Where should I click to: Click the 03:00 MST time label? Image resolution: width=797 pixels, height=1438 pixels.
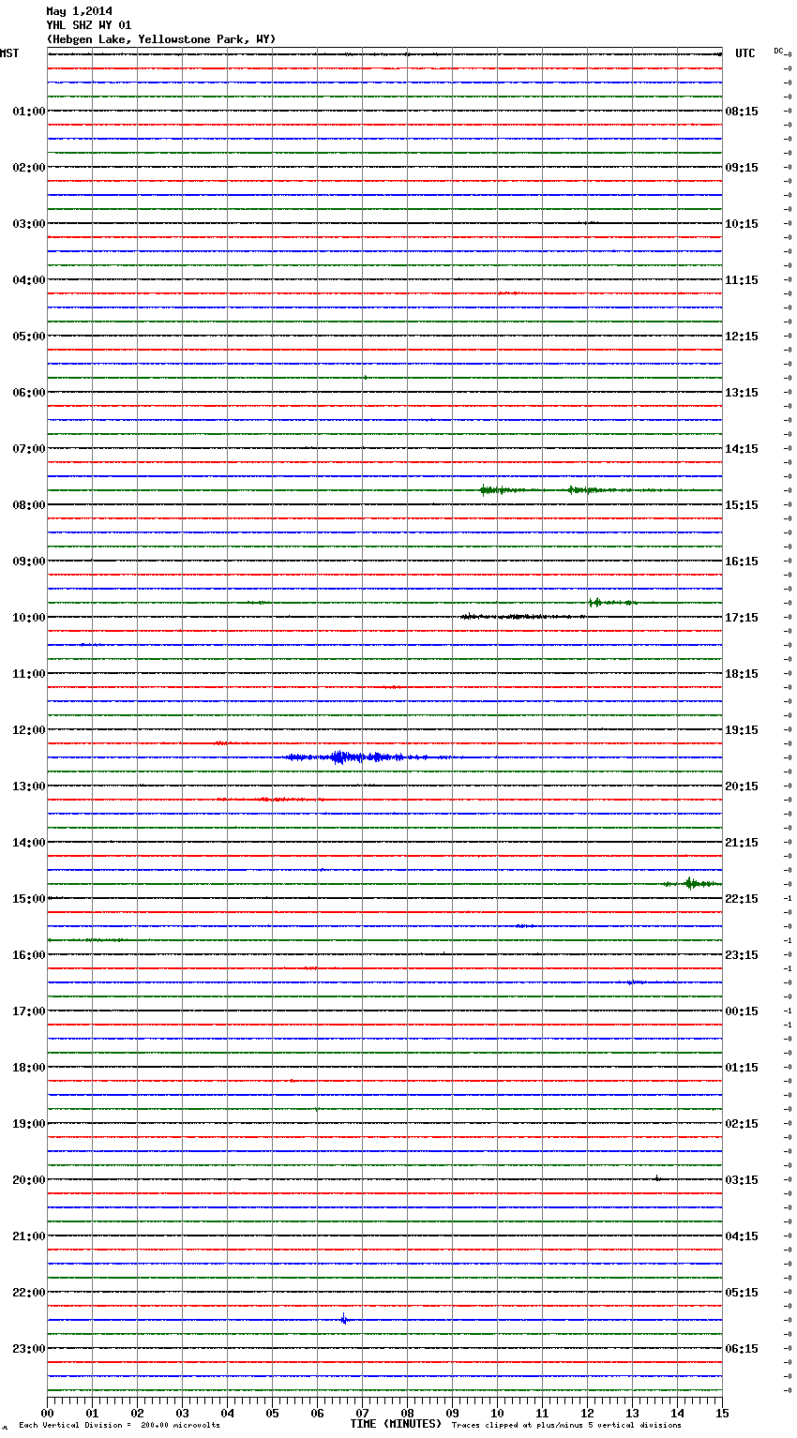(29, 224)
